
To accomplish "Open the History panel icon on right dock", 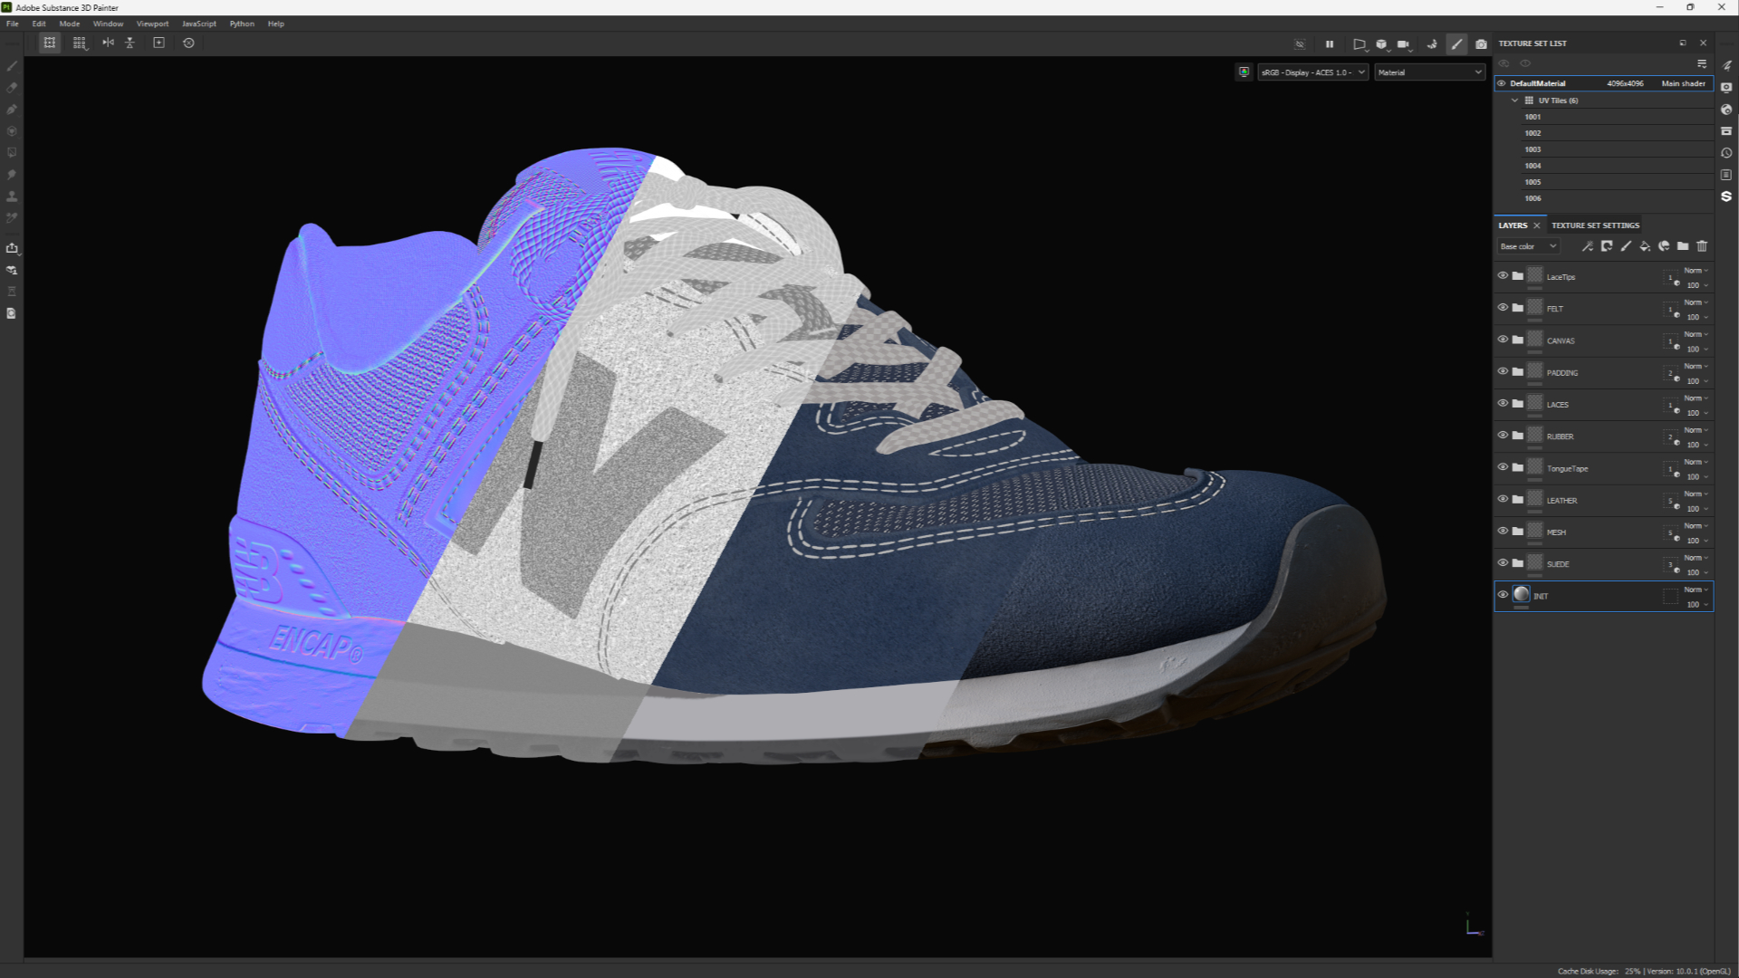I will 1726,153.
